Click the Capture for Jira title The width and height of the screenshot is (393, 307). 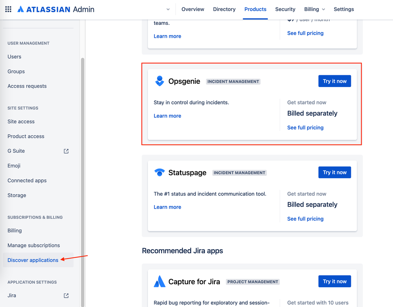tap(194, 282)
